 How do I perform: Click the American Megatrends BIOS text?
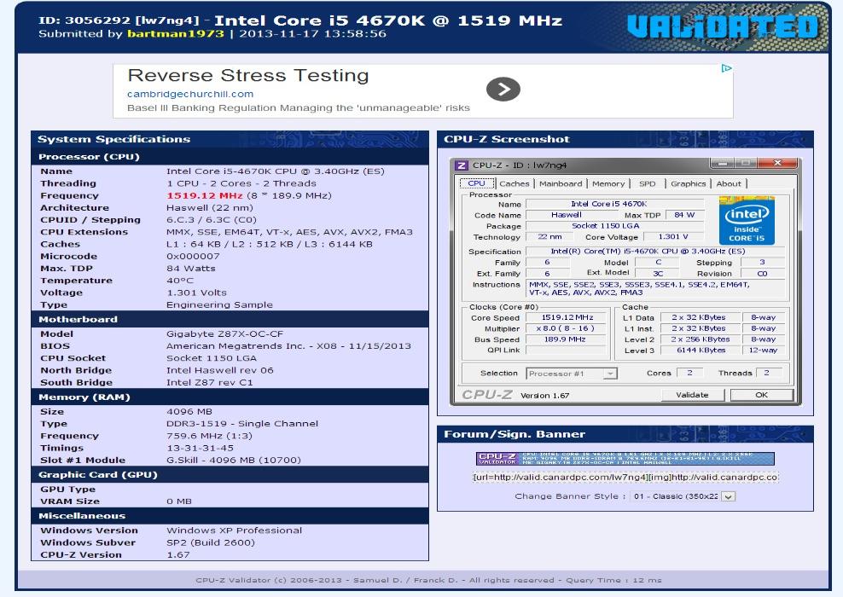[x=288, y=346]
